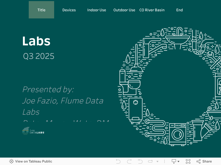Click the refresh data icon
This screenshot has width=221, height=165.
point(150,161)
